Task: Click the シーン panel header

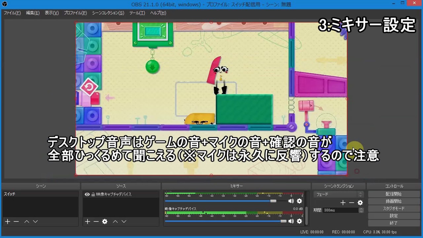Action: (x=41, y=186)
